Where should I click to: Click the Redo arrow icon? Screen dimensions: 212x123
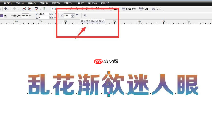point(14,9)
